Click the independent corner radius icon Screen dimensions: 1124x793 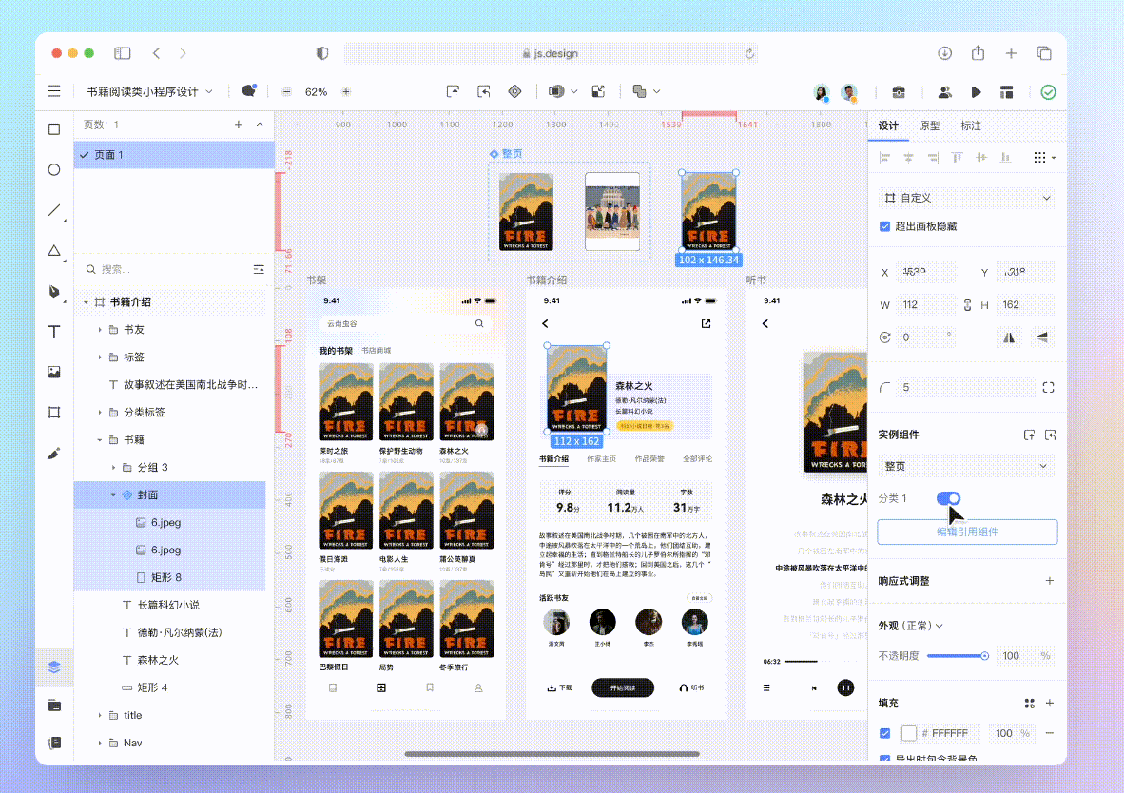coord(1048,388)
